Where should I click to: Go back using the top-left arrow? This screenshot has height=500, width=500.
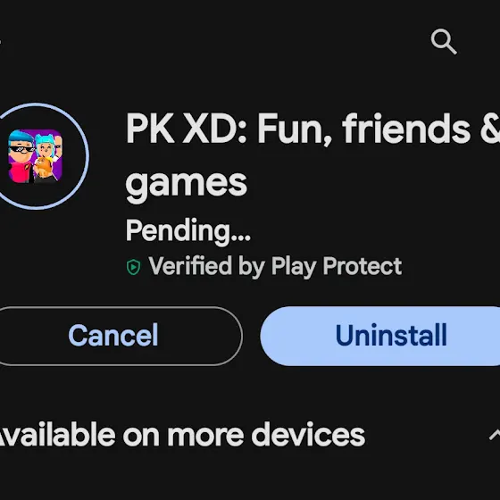[1, 41]
